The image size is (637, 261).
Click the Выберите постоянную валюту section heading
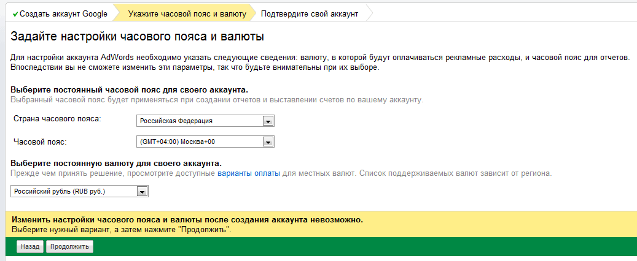pyautogui.click(x=116, y=164)
